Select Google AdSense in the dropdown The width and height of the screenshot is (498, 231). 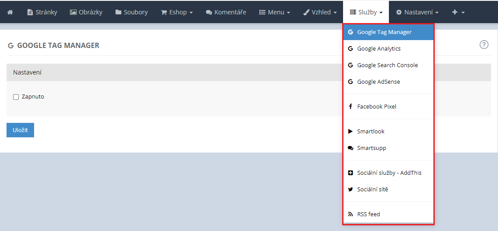378,82
